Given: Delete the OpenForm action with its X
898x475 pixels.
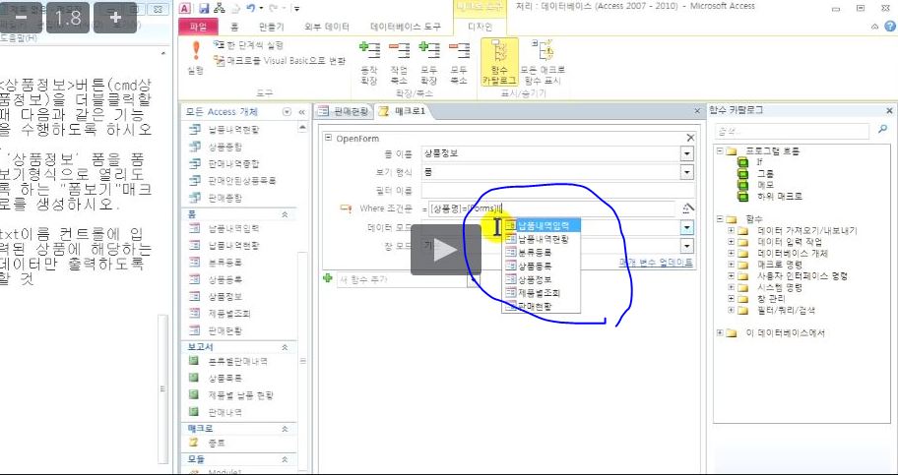Looking at the screenshot, I should (690, 139).
